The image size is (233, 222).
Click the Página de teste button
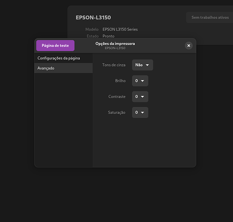[55, 46]
